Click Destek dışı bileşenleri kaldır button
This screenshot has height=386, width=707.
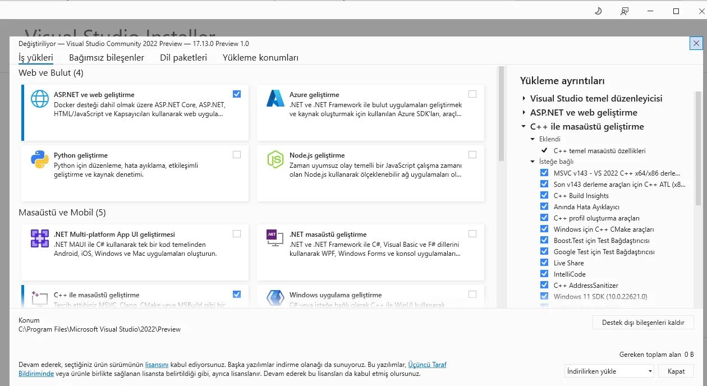(x=643, y=323)
